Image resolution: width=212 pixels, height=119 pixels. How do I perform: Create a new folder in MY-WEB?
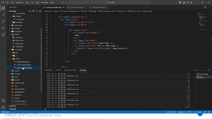pos(33,11)
